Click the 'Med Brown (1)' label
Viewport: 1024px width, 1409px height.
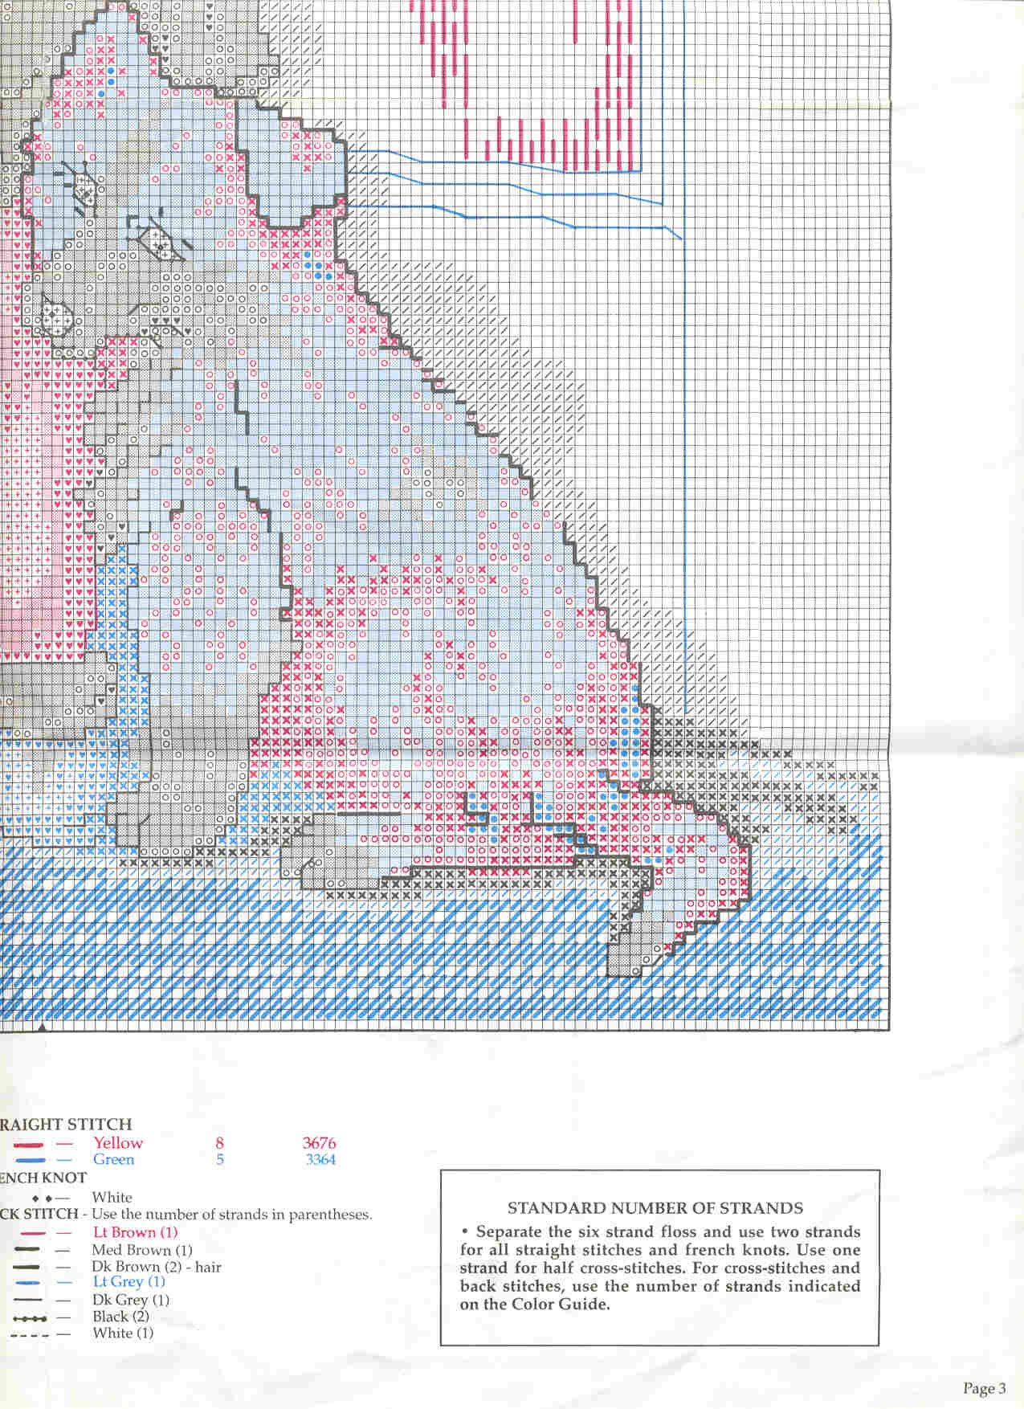coord(142,1250)
